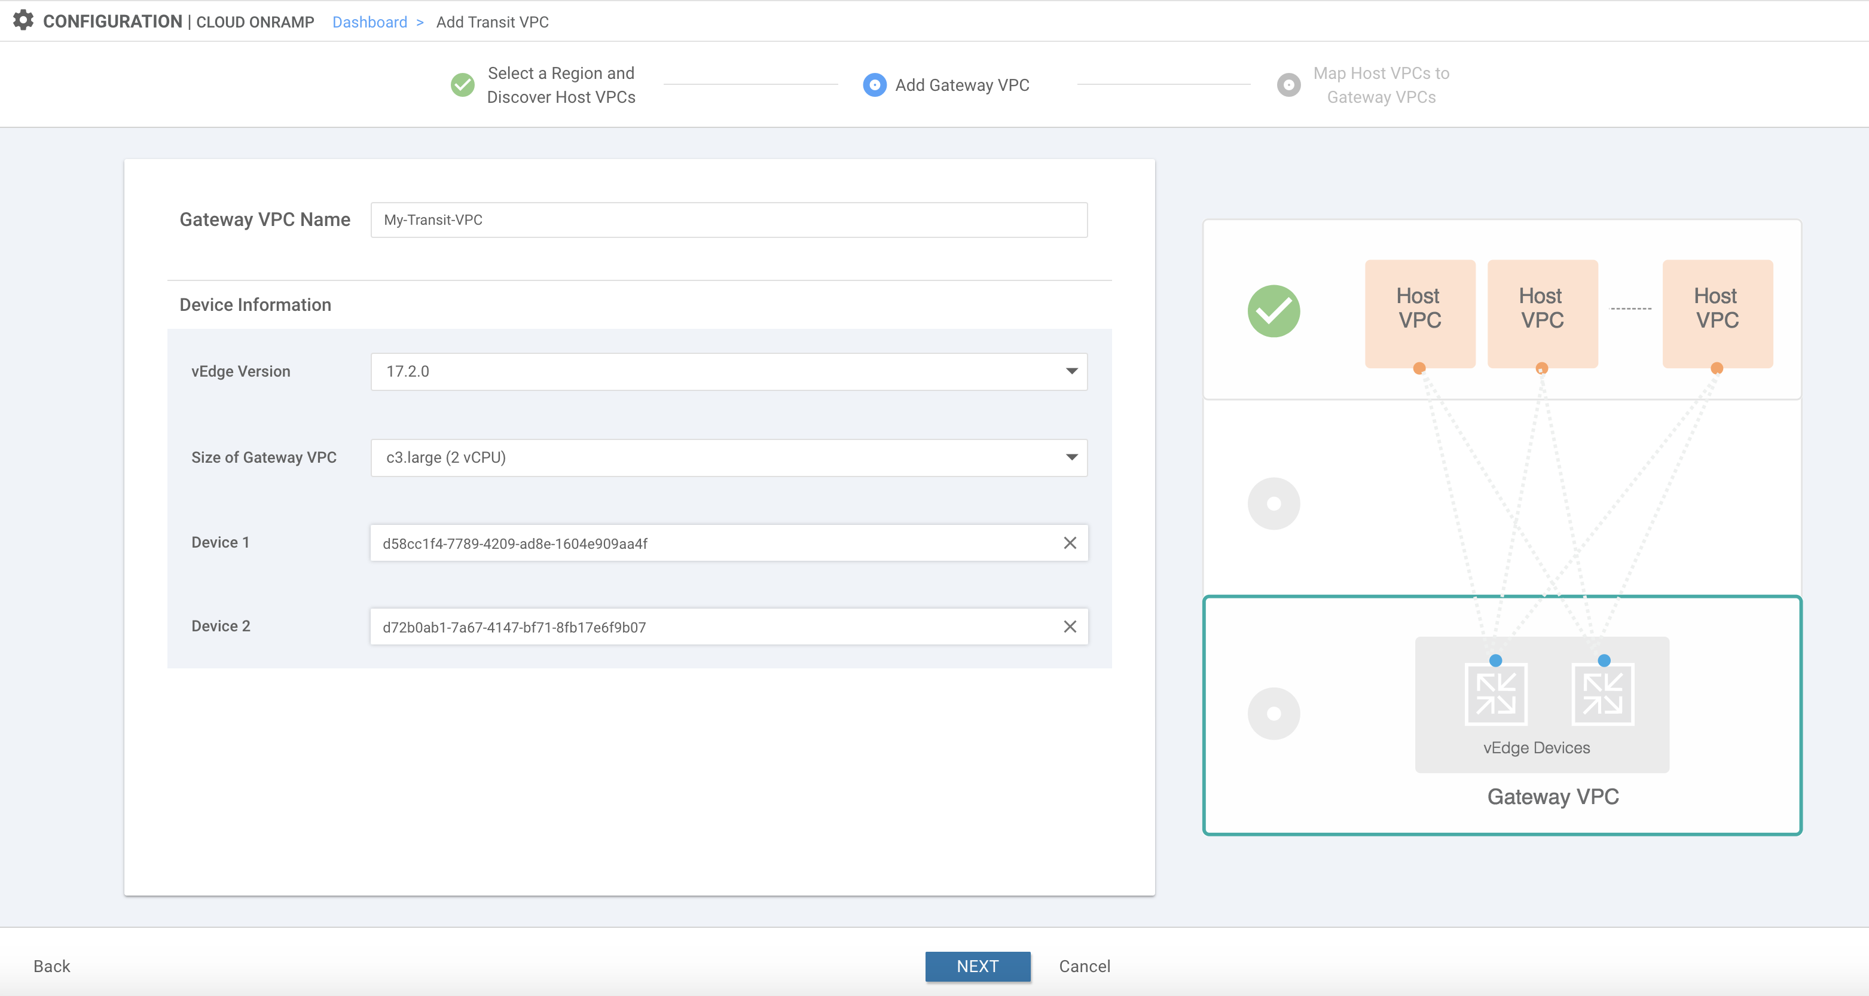Click the Device 2 label
The height and width of the screenshot is (996, 1869).
pos(221,626)
